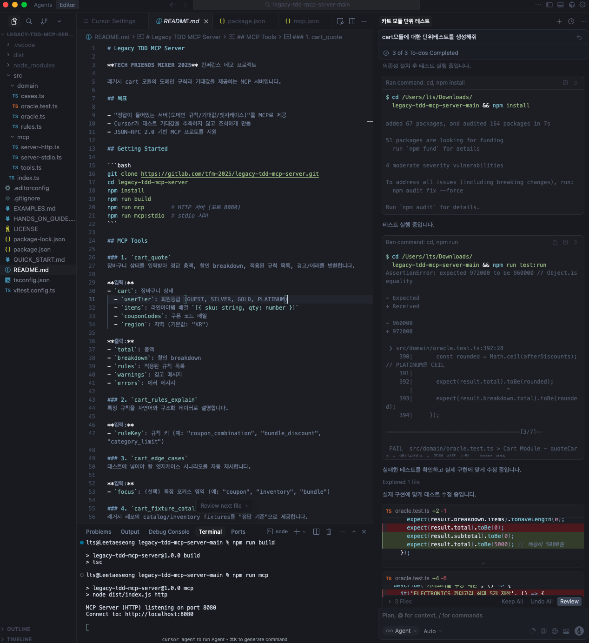Screen dimensions: 589x643
Task: Split the terminal with the split icon
Action: (317, 532)
